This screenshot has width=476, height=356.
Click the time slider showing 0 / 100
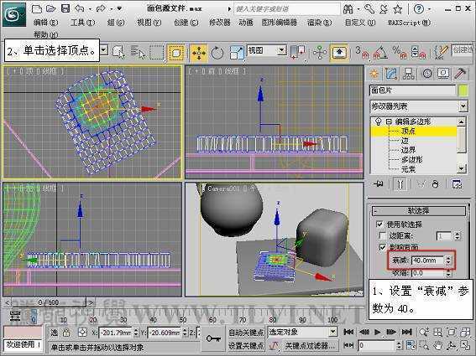[x=49, y=302]
